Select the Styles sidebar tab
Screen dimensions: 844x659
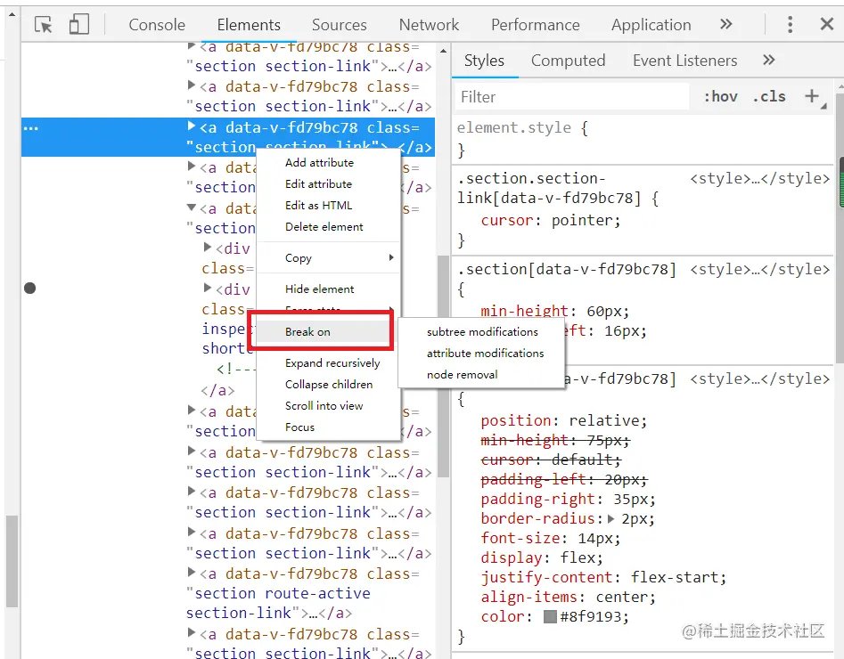(x=484, y=61)
